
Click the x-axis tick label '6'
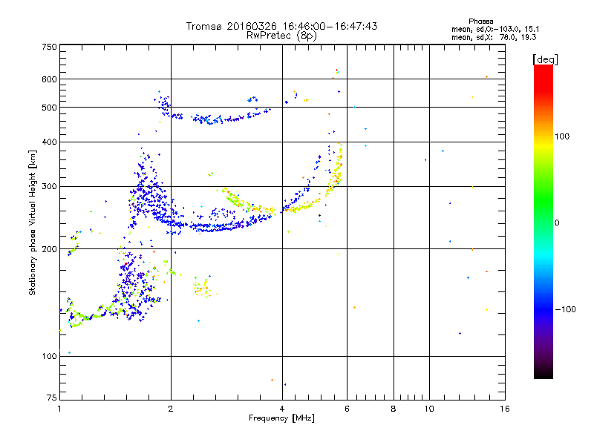coord(347,409)
